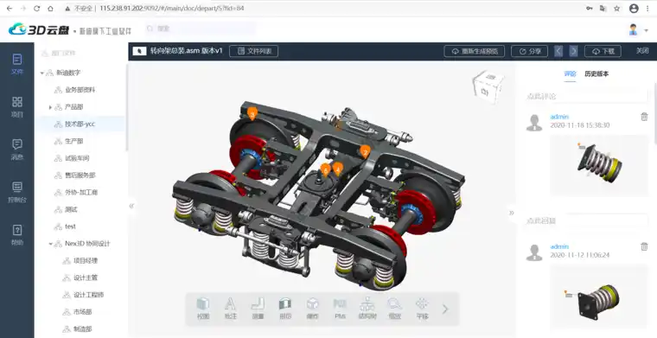The height and width of the screenshot is (338, 657).
Task: Select 市场部 under Nex3D 协同设计
Action: click(x=82, y=312)
